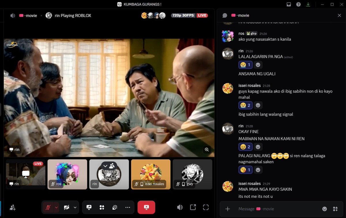Select rin participant tile
The width and height of the screenshot is (346, 218).
point(109,174)
